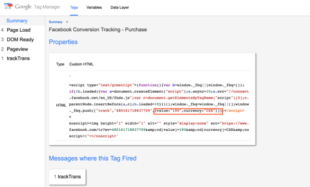
Task: Open the Data Layer tab
Action: (x=119, y=8)
